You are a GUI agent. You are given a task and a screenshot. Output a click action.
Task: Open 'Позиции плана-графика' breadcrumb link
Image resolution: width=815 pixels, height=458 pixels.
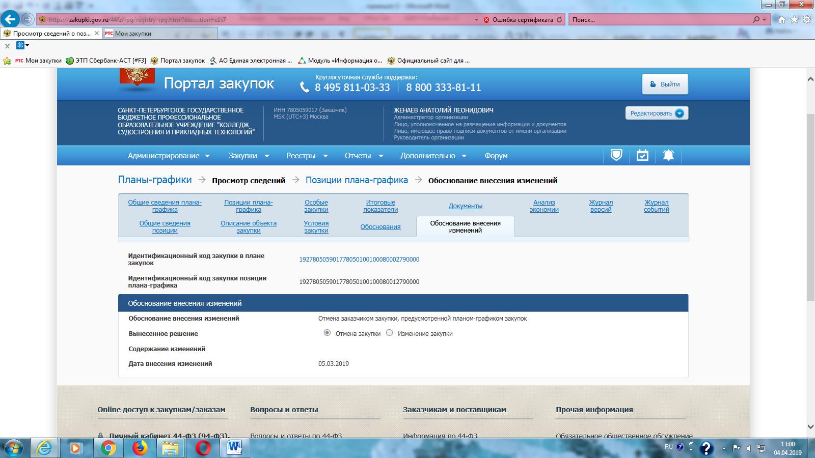click(357, 180)
